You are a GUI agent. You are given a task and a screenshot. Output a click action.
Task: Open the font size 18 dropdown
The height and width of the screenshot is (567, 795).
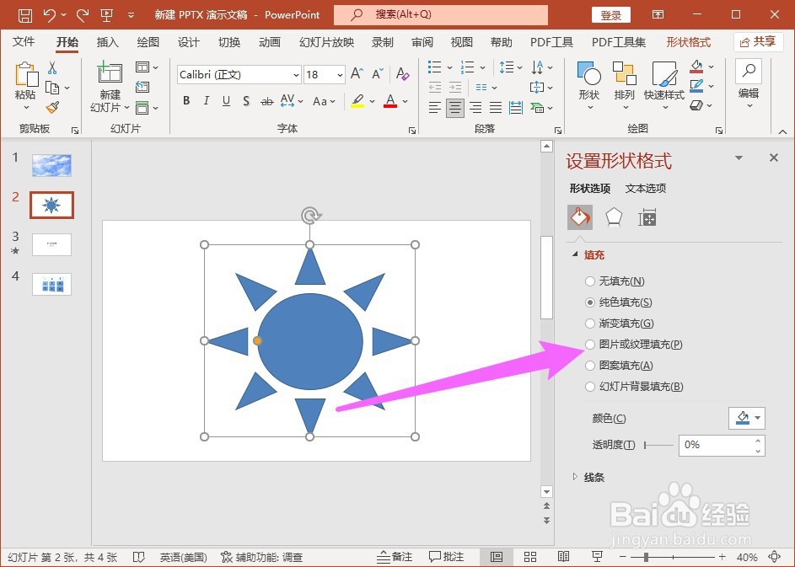click(x=340, y=75)
